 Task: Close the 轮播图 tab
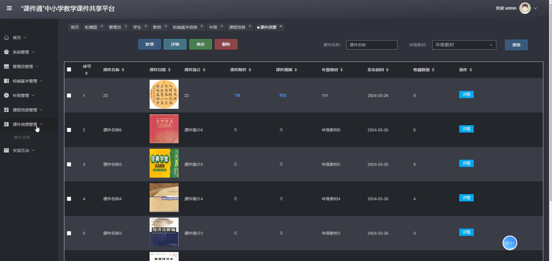tap(102, 26)
